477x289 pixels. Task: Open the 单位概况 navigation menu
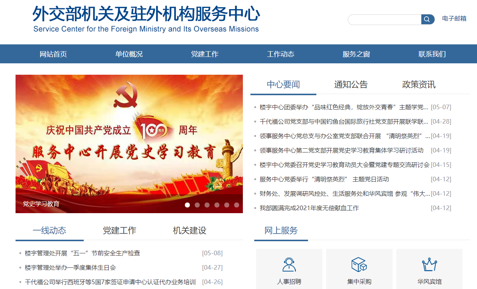129,54
